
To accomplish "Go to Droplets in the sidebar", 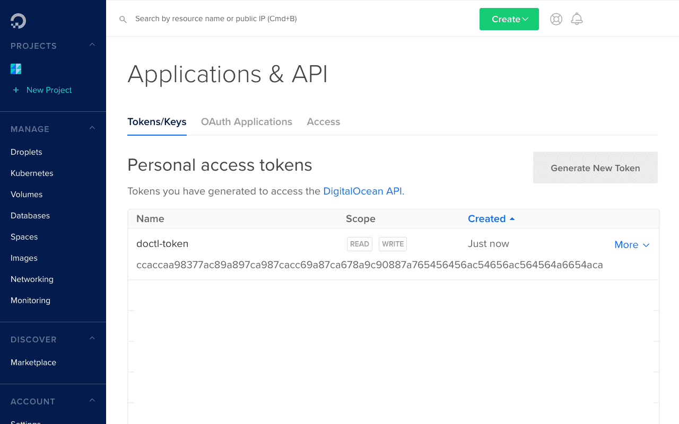I will [27, 152].
